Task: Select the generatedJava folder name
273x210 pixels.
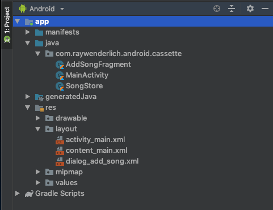Action: (71, 97)
